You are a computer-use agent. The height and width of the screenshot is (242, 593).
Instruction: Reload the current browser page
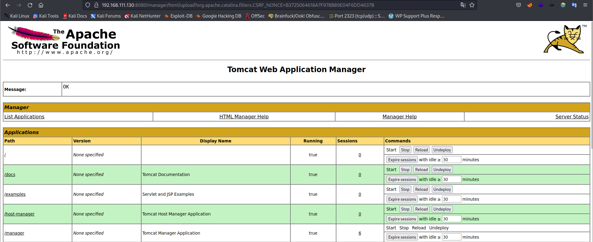tap(30, 5)
